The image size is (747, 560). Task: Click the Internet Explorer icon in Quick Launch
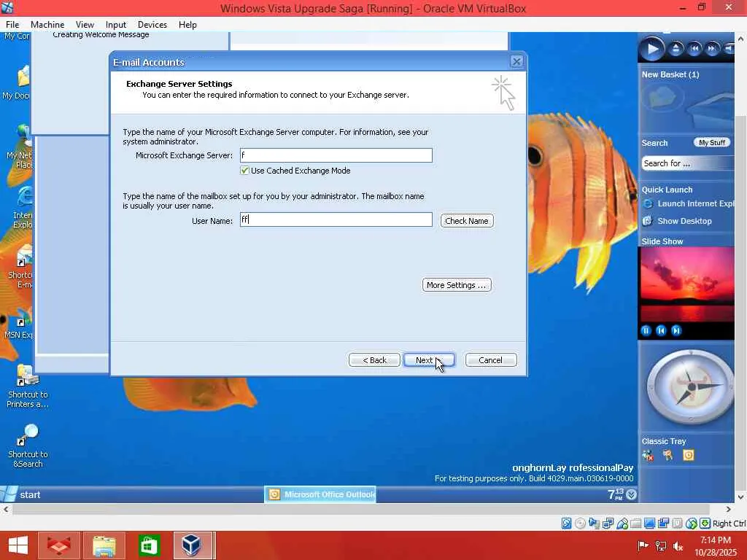click(x=648, y=204)
